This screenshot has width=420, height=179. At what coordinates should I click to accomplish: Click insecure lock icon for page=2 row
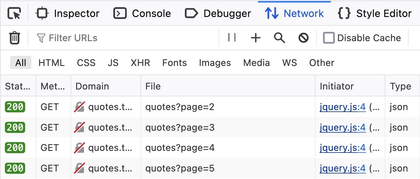[79, 107]
